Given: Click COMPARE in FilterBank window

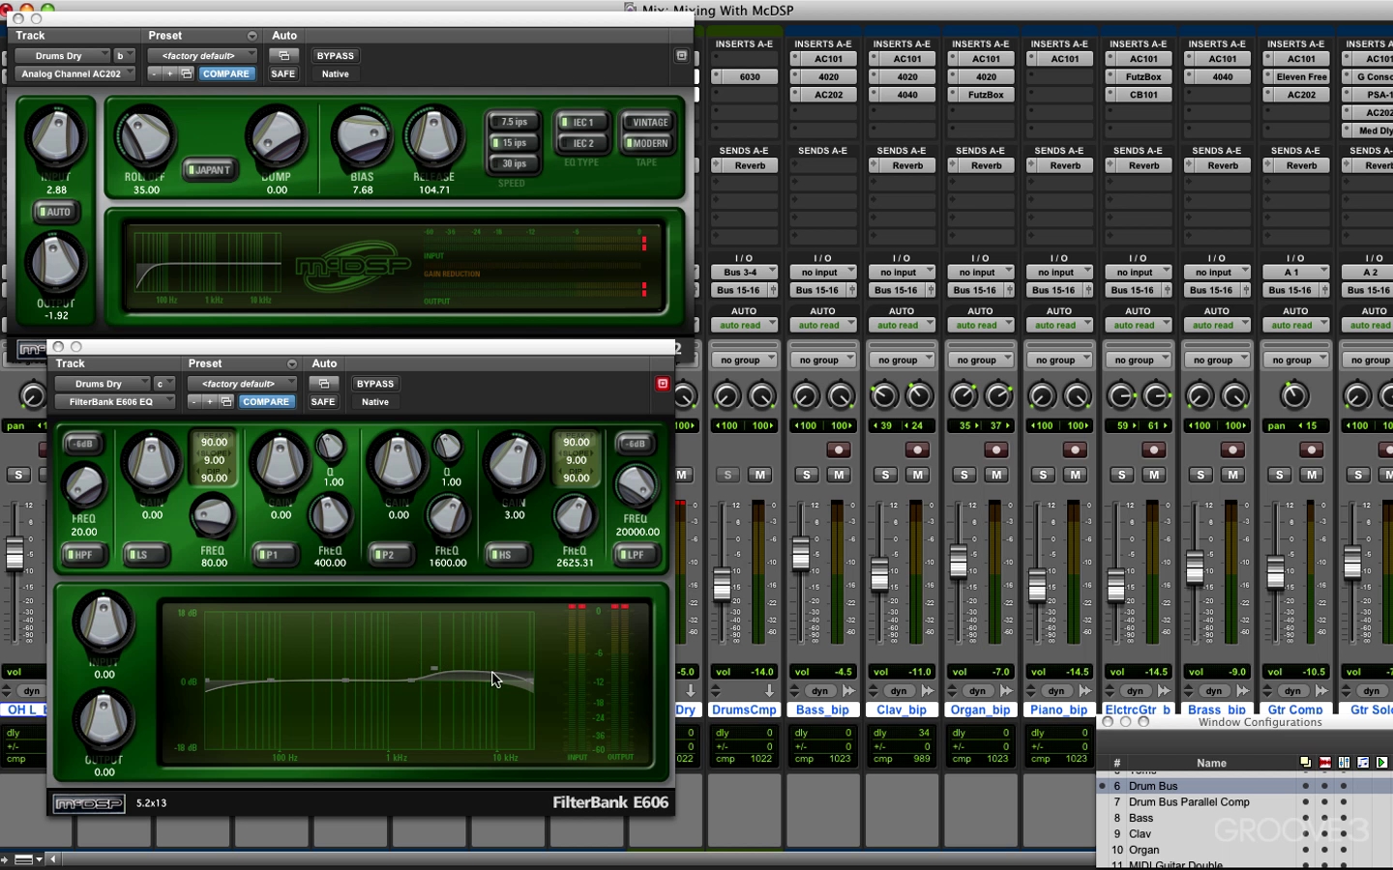Looking at the screenshot, I should [x=266, y=401].
